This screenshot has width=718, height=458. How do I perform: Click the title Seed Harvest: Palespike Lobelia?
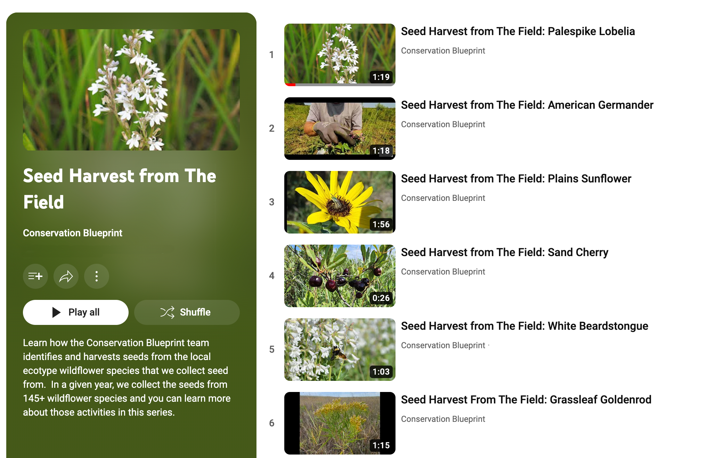pos(518,31)
